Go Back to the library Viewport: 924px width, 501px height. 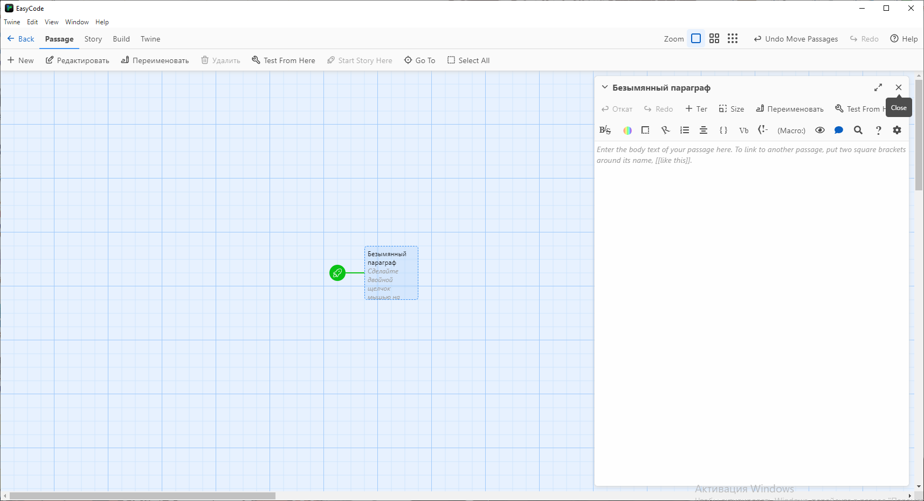tap(20, 39)
